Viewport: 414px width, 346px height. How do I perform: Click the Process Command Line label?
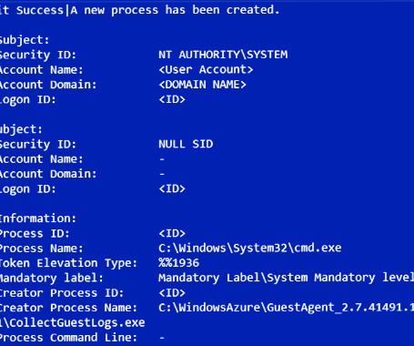(68, 337)
